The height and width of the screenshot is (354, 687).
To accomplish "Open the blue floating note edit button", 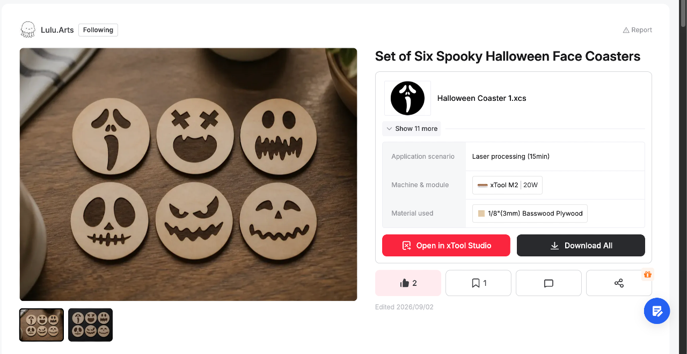I will click(x=657, y=311).
